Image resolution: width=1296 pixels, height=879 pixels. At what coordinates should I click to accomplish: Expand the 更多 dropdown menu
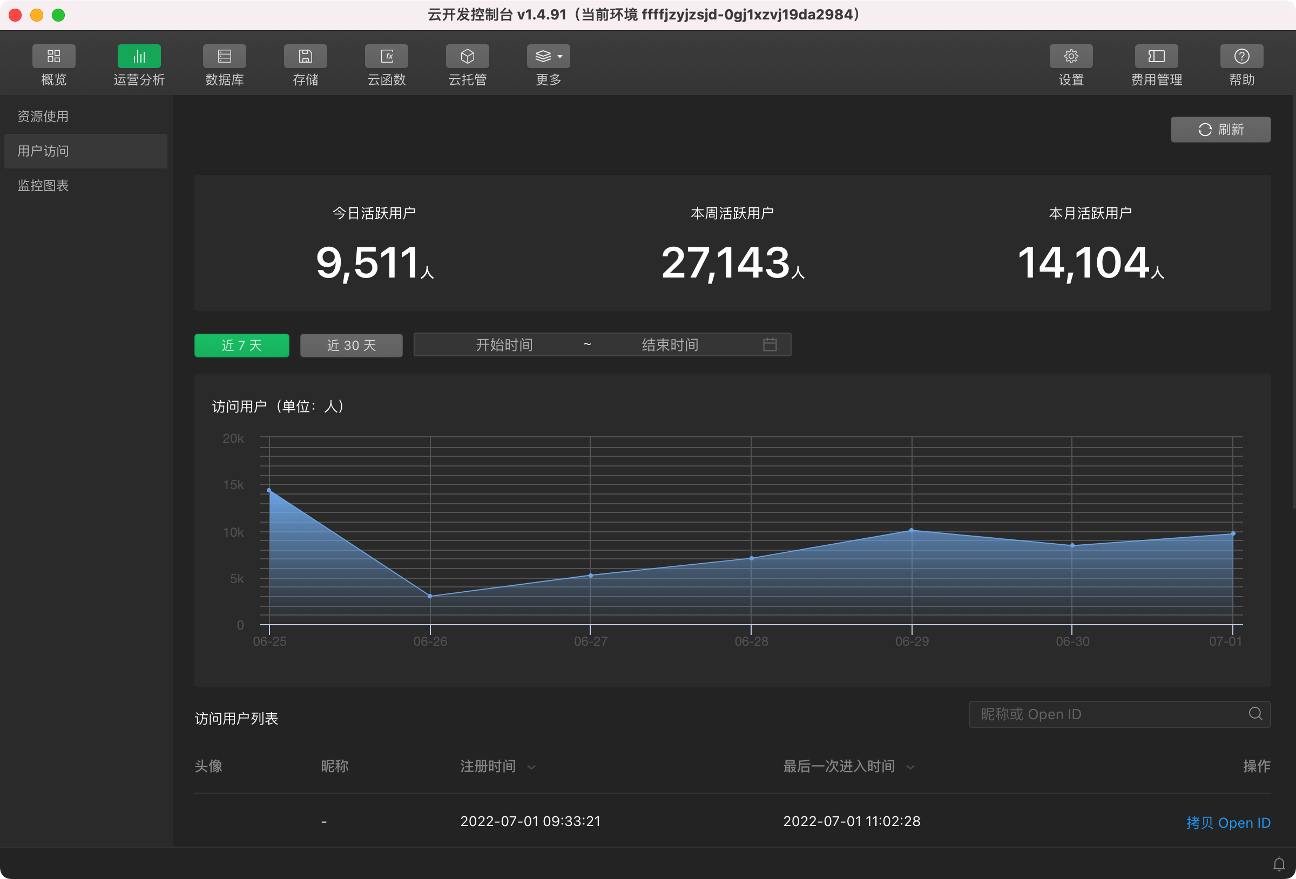(548, 56)
